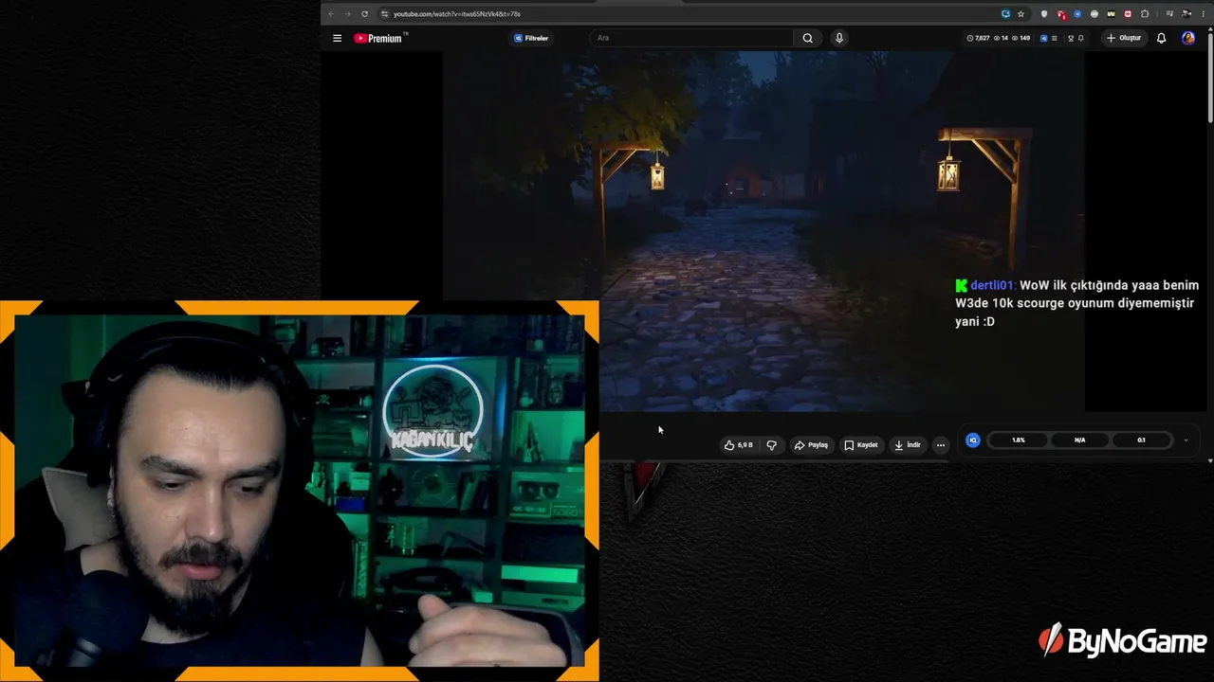Click the list icon in stats bar
This screenshot has width=1214, height=682.
click(1056, 38)
